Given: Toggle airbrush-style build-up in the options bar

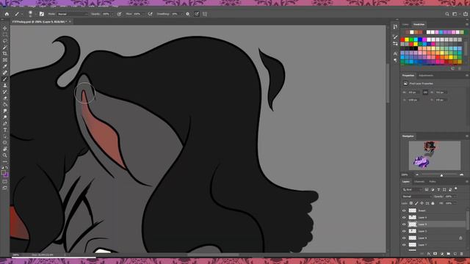Looking at the screenshot, I should coord(150,14).
